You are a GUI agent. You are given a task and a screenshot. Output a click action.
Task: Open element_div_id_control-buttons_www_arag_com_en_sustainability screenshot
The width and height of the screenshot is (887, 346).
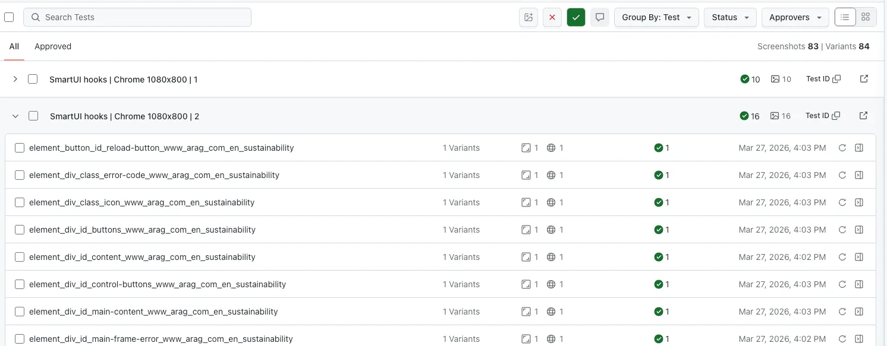pyautogui.click(x=158, y=284)
